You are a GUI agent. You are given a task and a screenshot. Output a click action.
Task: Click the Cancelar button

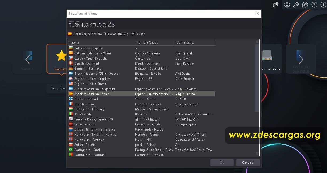pyautogui.click(x=248, y=163)
